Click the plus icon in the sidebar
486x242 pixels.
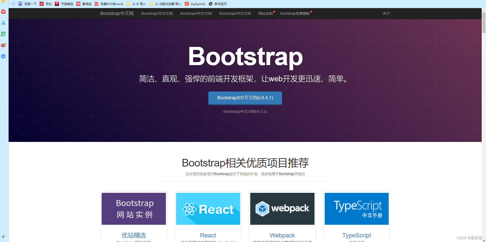[3, 237]
